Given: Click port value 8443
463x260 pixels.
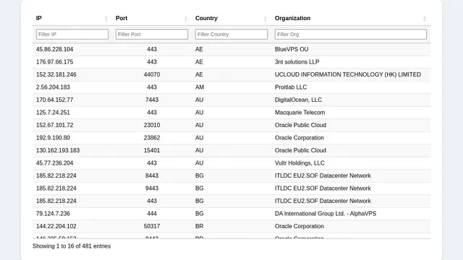Looking at the screenshot, I should pyautogui.click(x=152, y=175).
